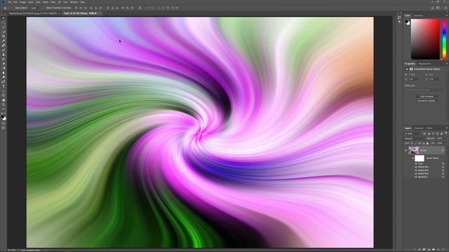
Task: Open the Window menu
Action: tap(74, 2)
